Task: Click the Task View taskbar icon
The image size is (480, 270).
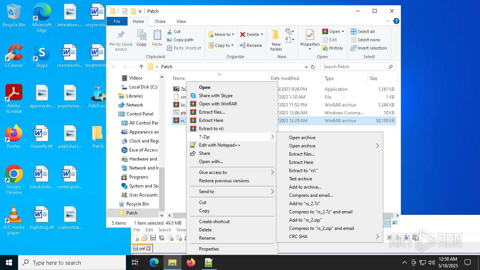Action: (135, 262)
